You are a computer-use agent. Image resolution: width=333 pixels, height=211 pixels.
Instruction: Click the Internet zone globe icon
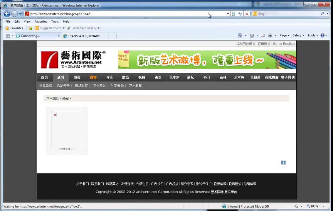coord(224,206)
